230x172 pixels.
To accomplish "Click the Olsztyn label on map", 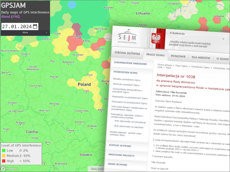I will tap(100, 49).
